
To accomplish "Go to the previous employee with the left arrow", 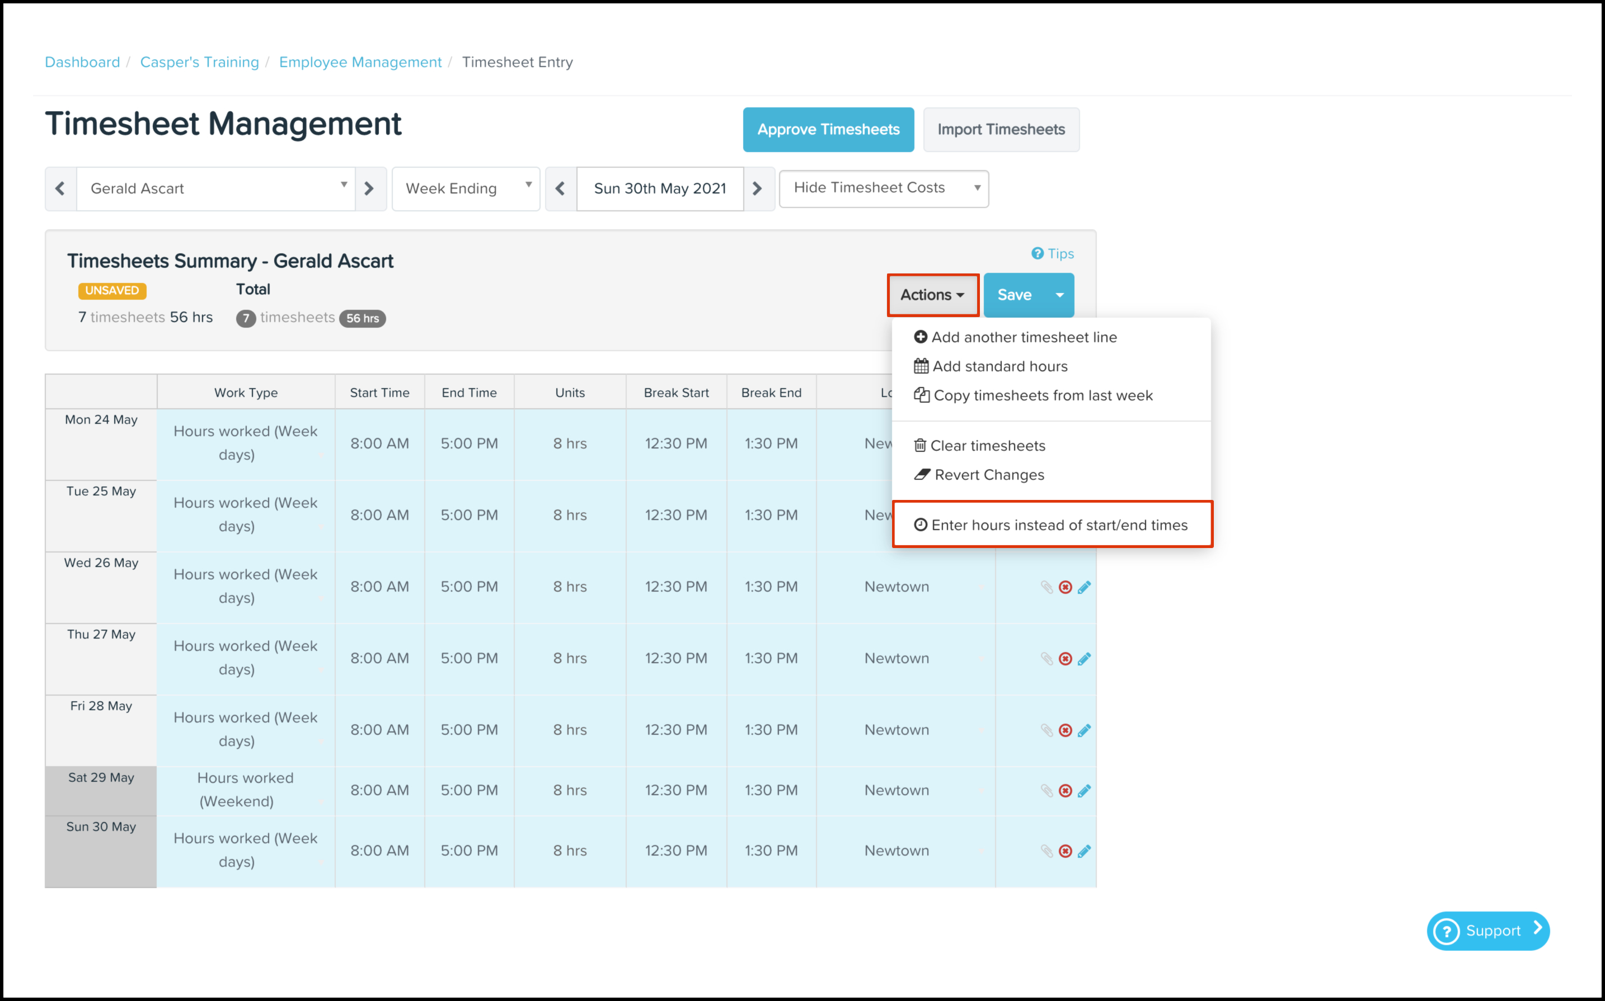I will tap(60, 188).
